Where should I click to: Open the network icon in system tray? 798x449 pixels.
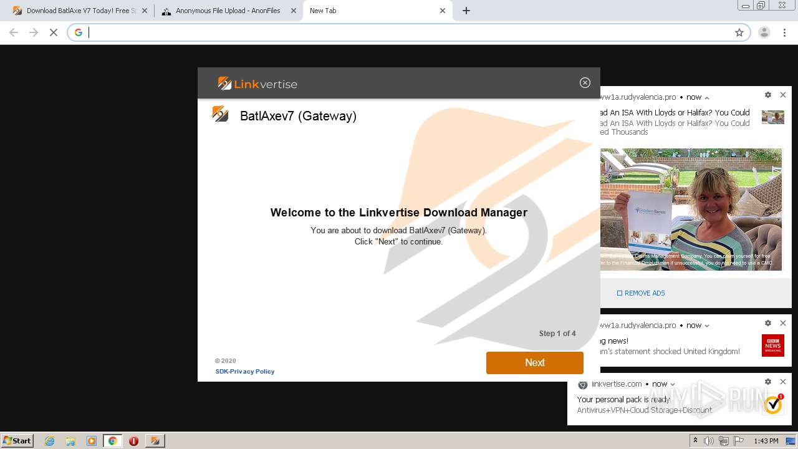click(724, 441)
